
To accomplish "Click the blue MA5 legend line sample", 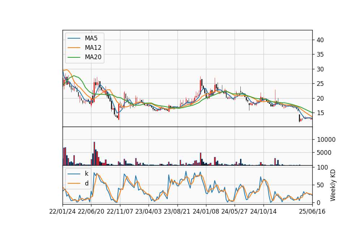I will [x=74, y=38].
